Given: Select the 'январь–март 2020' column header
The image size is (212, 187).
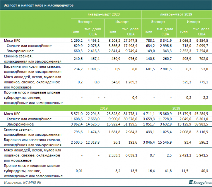Looking at the screenshot, I should tap(104, 14).
